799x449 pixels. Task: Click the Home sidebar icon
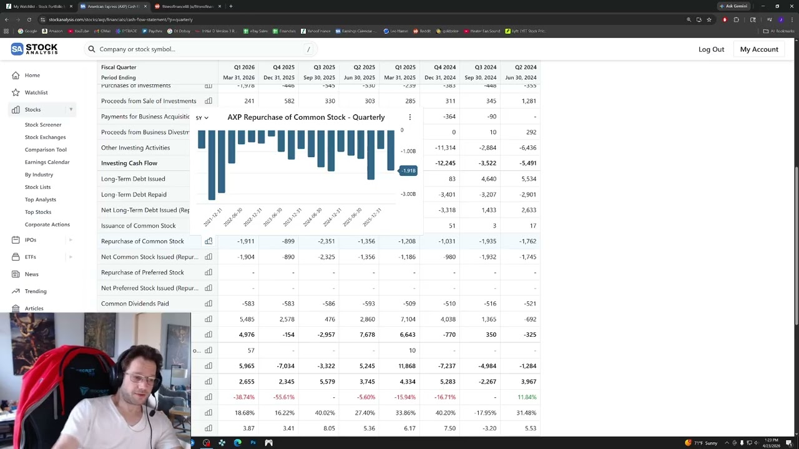pyautogui.click(x=16, y=75)
